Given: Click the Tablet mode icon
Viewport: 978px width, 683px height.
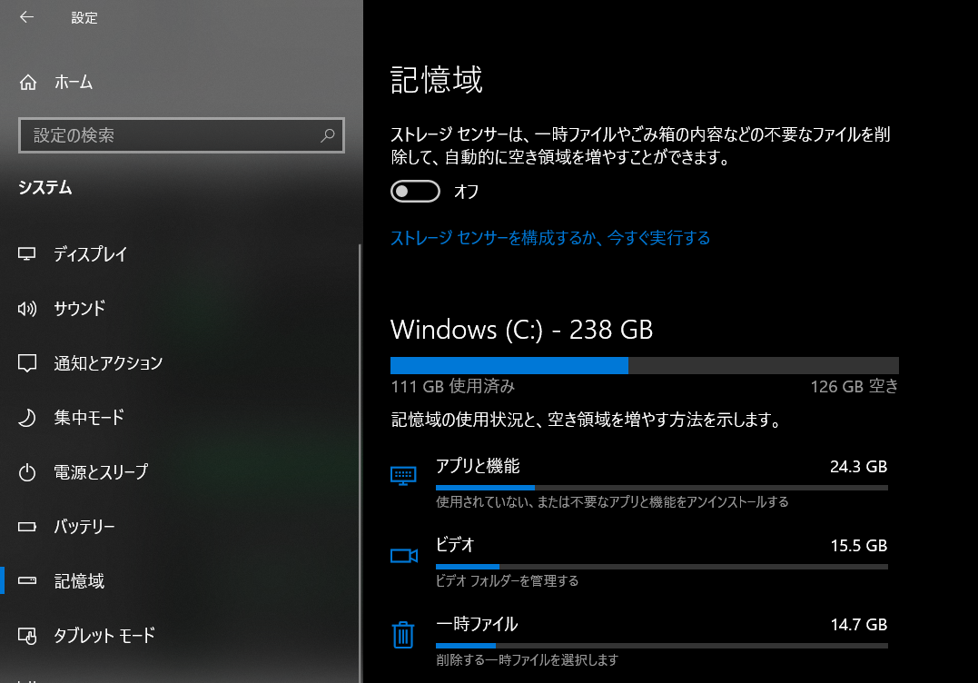Looking at the screenshot, I should pyautogui.click(x=27, y=636).
